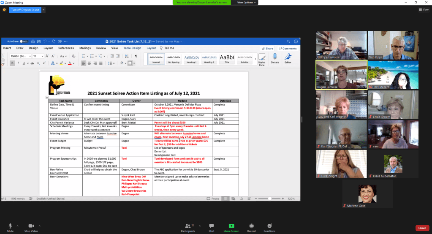
Task: Click Turn off Original Sound button
Action: point(25,9)
